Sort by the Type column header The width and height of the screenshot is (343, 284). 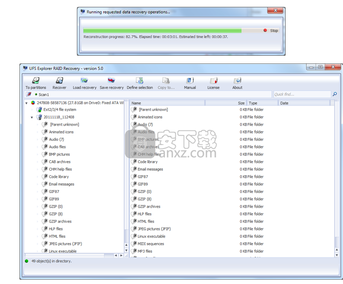tap(262, 103)
